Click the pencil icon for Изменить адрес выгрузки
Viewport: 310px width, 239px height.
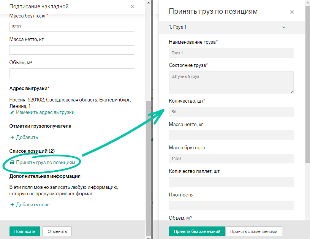click(12, 112)
